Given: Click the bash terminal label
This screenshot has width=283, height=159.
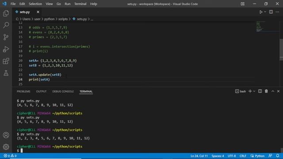Looking at the screenshot, I should point(241,91).
